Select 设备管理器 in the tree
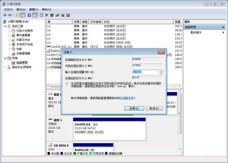Screen dimensions: 228x163 (23, 53)
